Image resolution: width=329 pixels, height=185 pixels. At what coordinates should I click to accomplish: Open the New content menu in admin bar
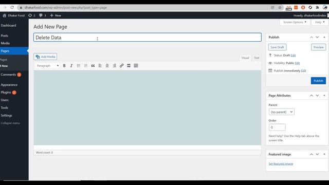pos(56,15)
